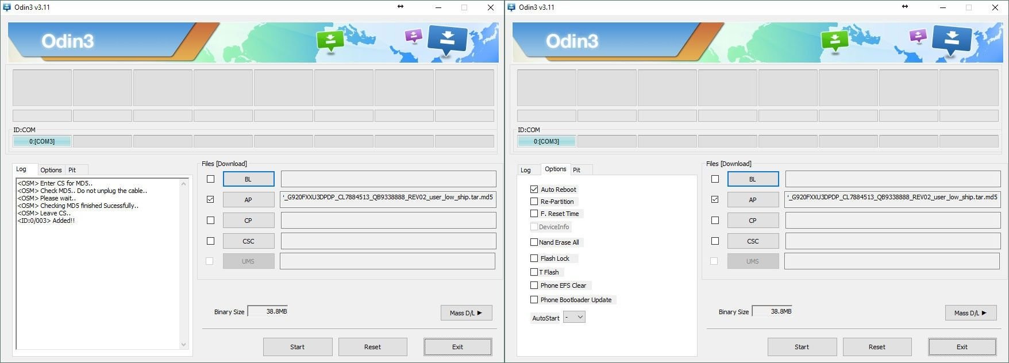Image resolution: width=1009 pixels, height=363 pixels.
Task: Enable the Re-Partition option
Action: coord(534,202)
